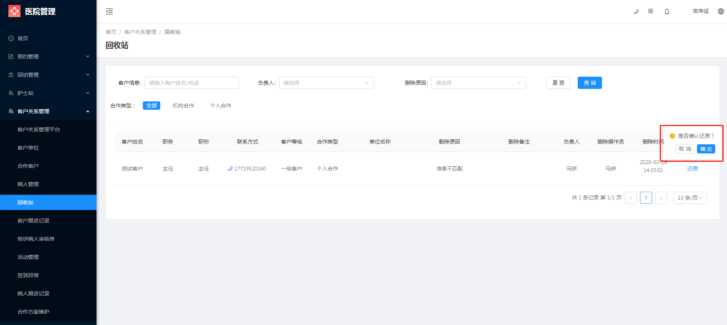Image resolution: width=727 pixels, height=325 pixels.
Task: Expand the 护士站 sidebar menu
Action: 48,93
